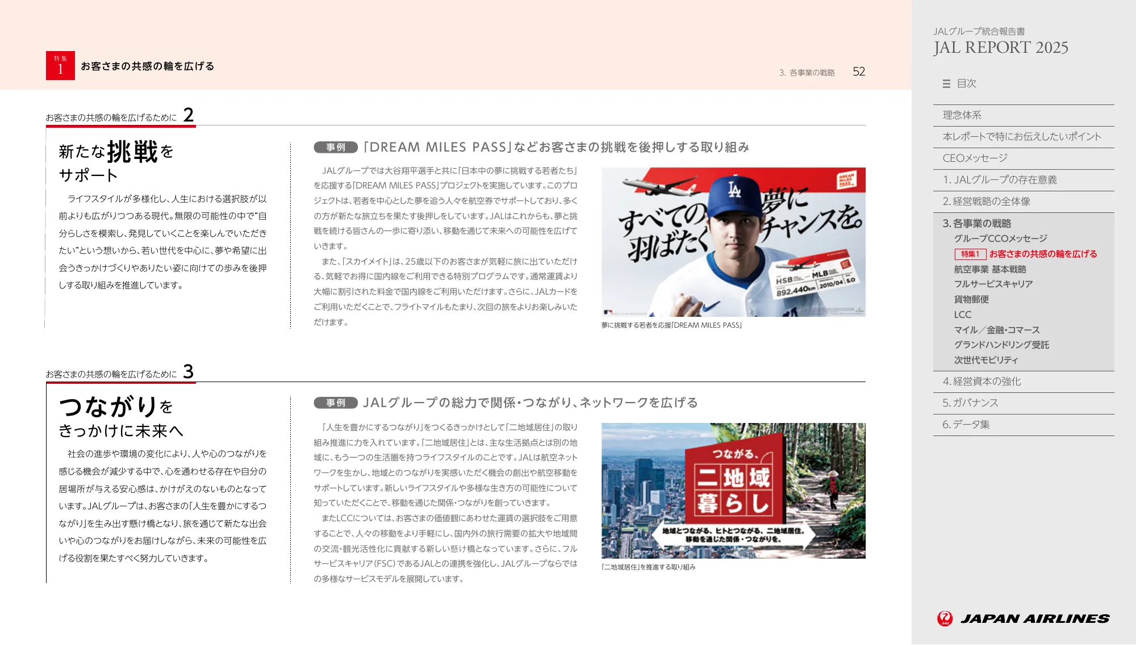Click the 目次 text label
The width and height of the screenshot is (1136, 645).
[966, 84]
